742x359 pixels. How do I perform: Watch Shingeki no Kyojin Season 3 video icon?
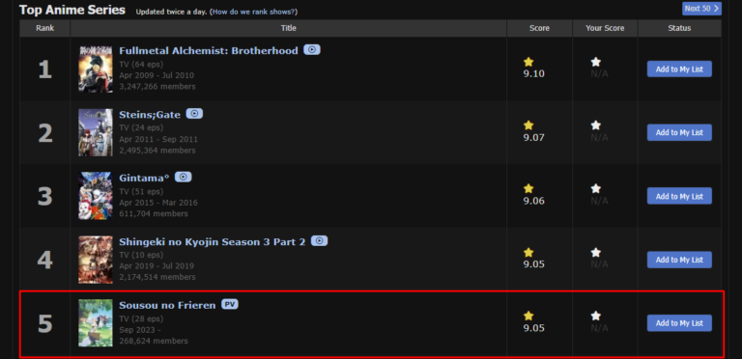(320, 241)
